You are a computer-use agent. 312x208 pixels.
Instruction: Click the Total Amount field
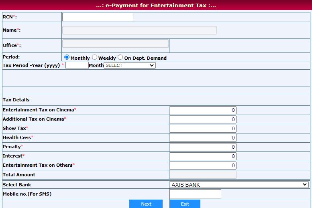(x=203, y=175)
